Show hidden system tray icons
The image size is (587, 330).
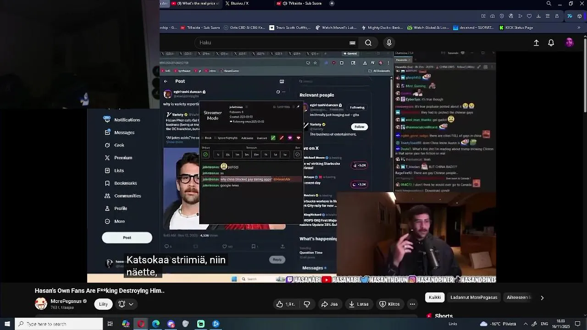coord(526,324)
